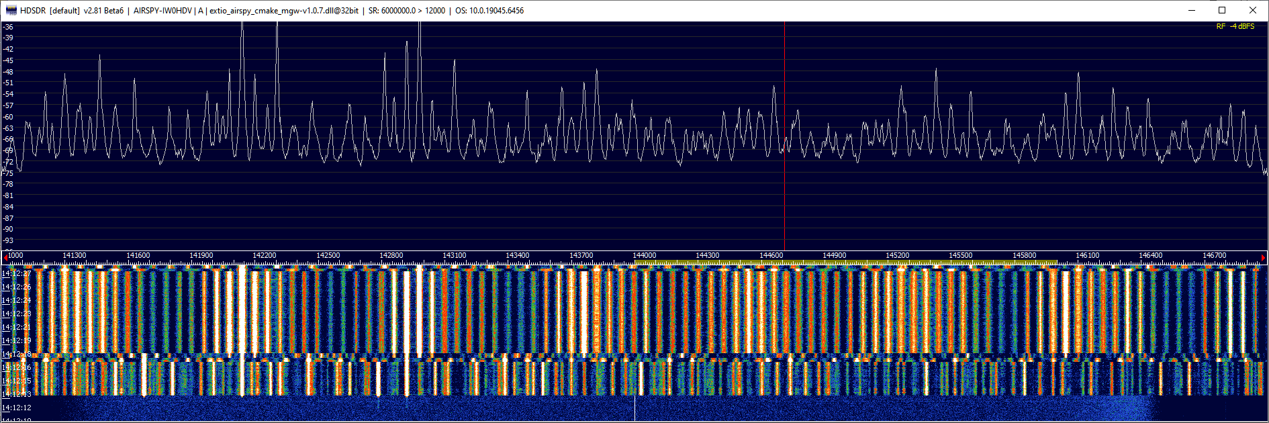Tune to 142200 on the frequency scale

pyautogui.click(x=264, y=256)
